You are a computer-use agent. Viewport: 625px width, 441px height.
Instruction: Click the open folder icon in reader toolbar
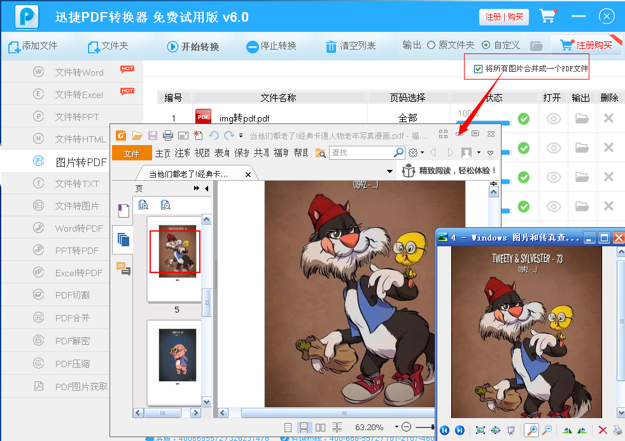(x=137, y=136)
